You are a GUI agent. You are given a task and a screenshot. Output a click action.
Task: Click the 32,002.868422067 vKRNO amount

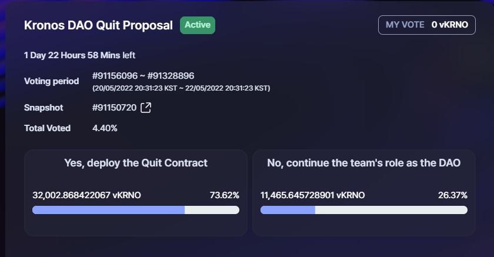(86, 195)
